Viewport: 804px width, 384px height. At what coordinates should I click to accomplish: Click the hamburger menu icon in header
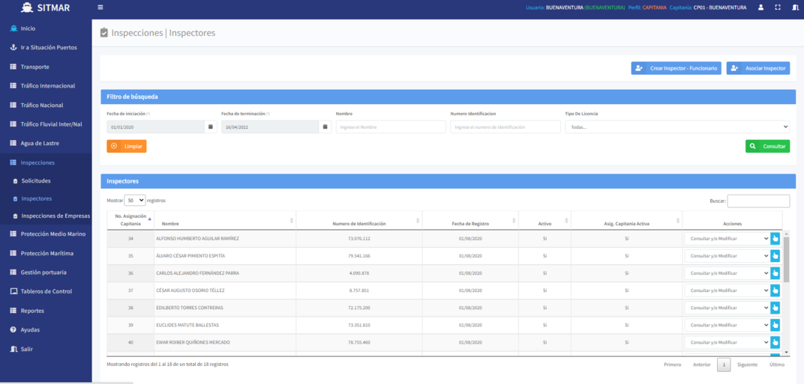click(x=100, y=7)
